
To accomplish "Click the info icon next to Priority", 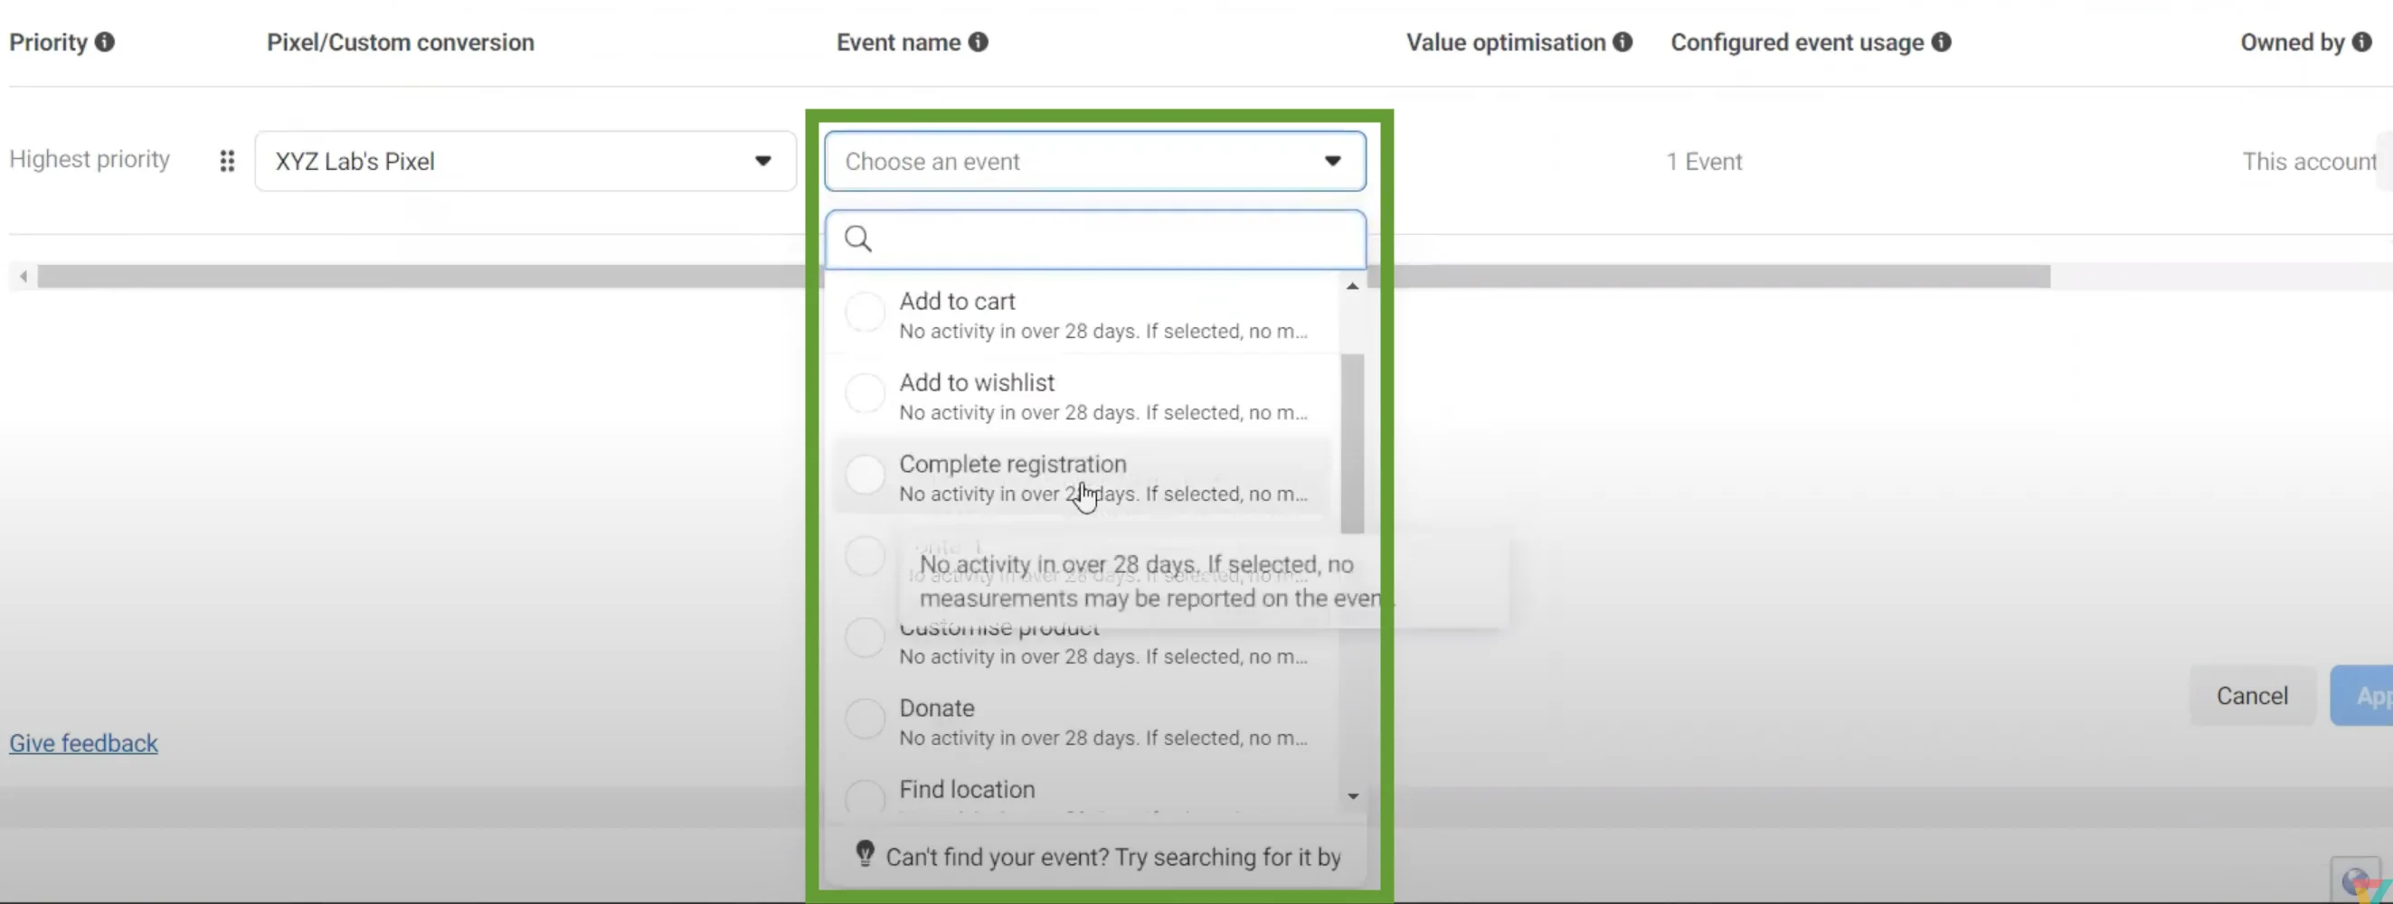I will [105, 42].
